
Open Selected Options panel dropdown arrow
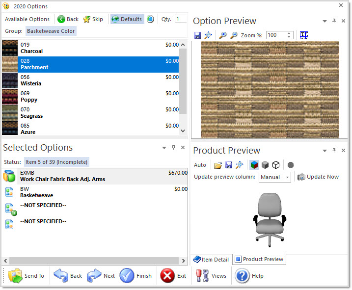[x=164, y=148]
